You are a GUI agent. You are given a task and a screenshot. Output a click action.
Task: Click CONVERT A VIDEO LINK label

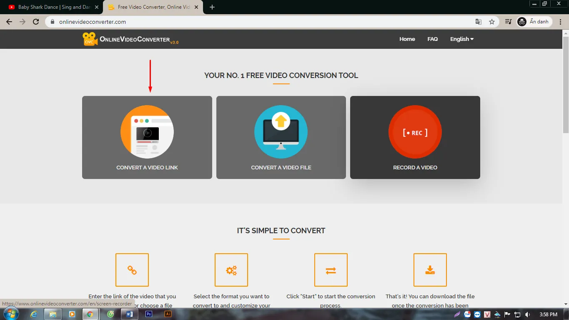pos(147,167)
